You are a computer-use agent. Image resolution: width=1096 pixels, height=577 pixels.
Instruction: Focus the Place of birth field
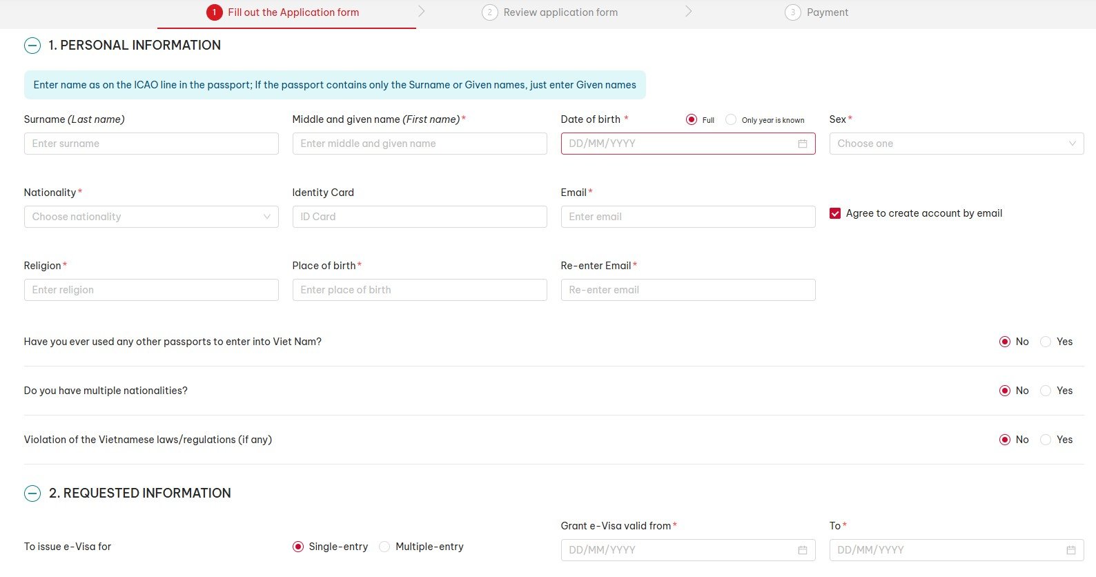coord(419,290)
